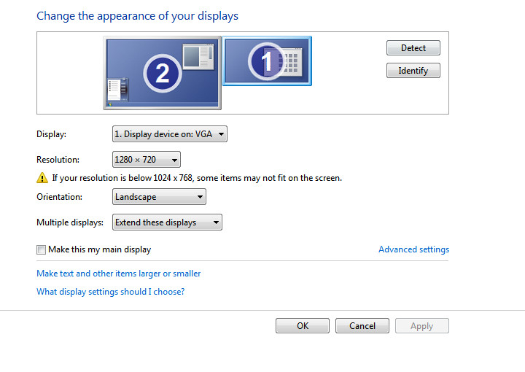Open the Multiple displays dropdown

pos(168,222)
